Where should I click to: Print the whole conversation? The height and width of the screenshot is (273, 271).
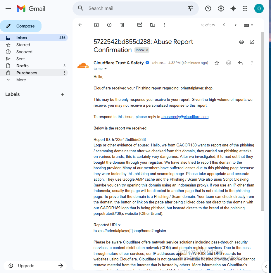[241, 42]
